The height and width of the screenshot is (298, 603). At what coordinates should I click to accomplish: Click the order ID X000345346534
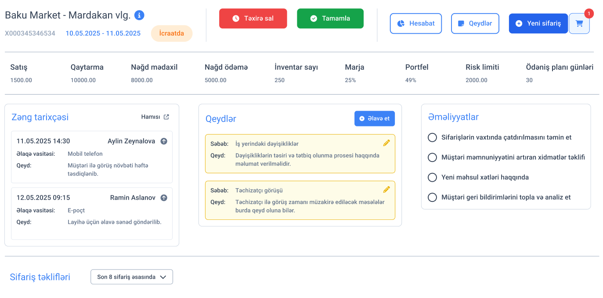(x=30, y=33)
